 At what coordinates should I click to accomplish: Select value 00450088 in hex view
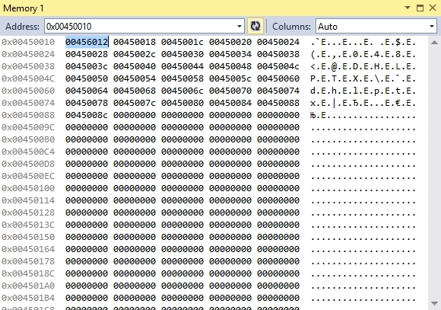pyautogui.click(x=278, y=103)
